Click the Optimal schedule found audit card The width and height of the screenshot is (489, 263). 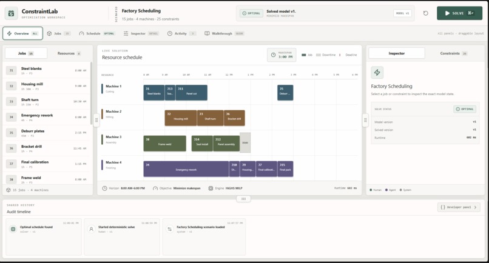[x=44, y=237]
